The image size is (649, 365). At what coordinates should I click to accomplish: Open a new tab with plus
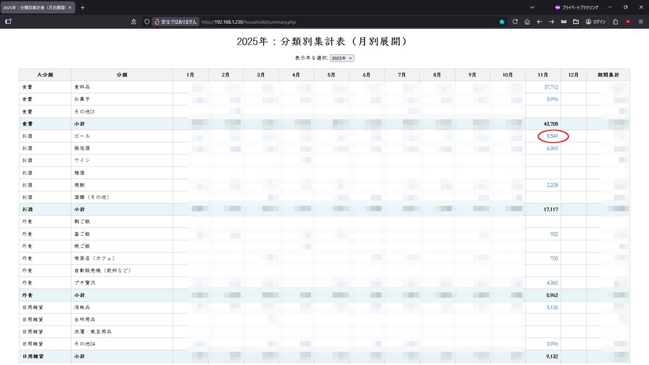pyautogui.click(x=83, y=8)
